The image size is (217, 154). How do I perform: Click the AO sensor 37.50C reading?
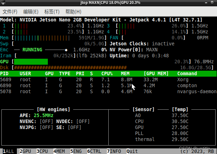click(180, 116)
